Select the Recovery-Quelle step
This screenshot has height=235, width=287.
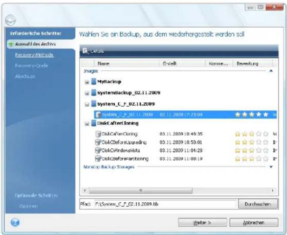[x=31, y=66]
